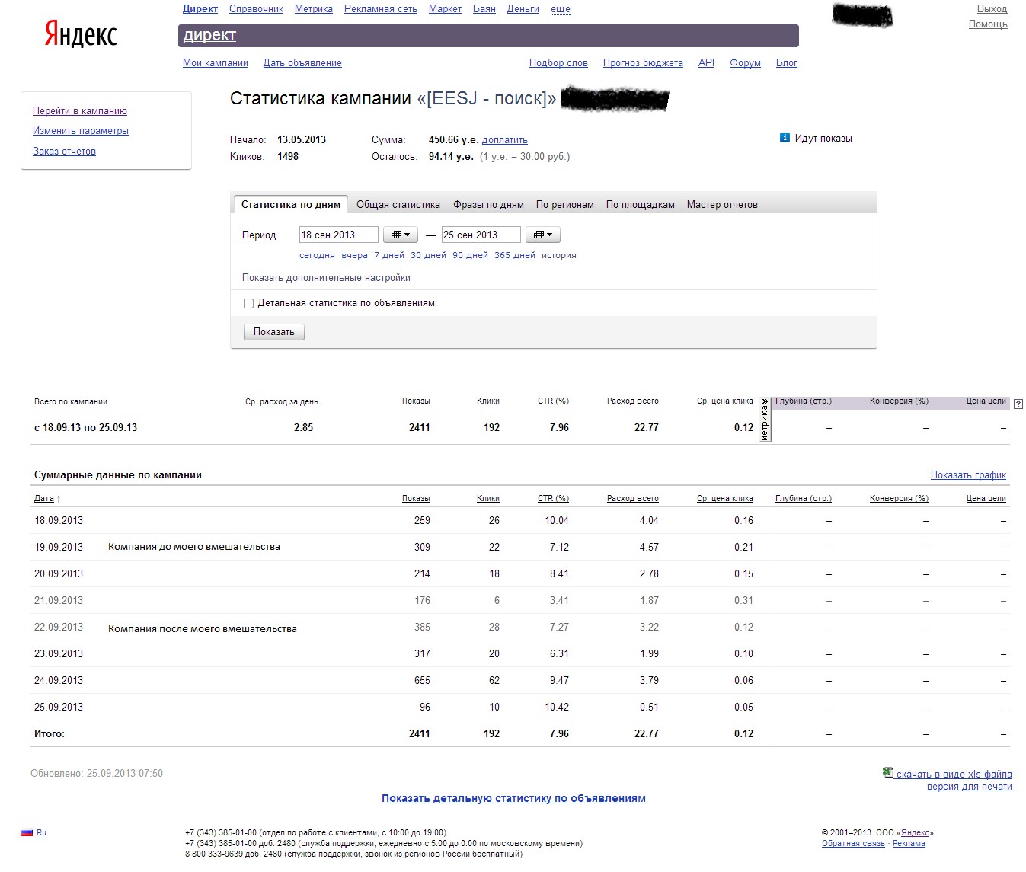
Task: Click the доплатить link
Action: [x=505, y=140]
